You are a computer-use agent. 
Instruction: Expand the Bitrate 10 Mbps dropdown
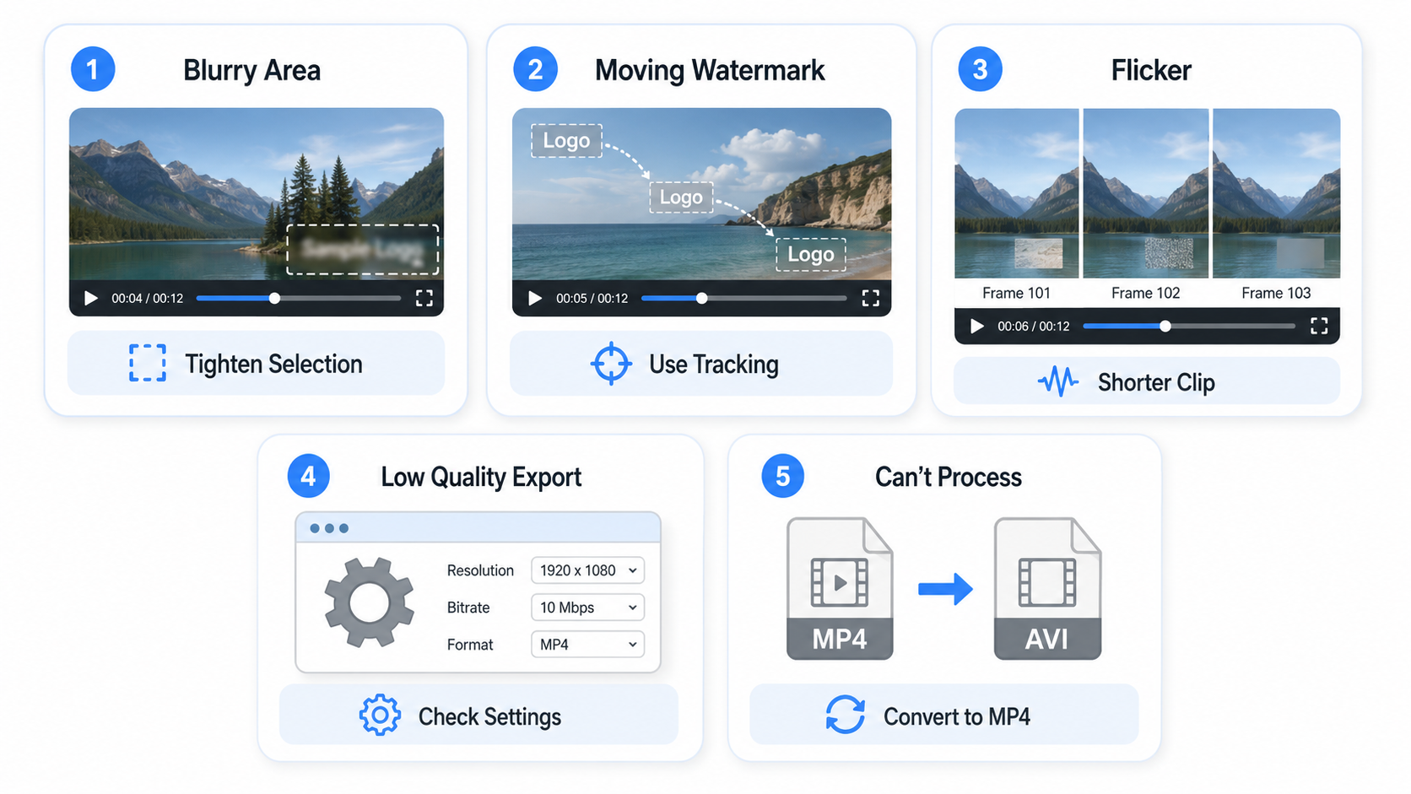[587, 608]
